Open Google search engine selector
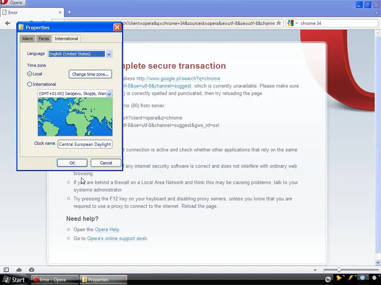Image resolution: width=381 pixels, height=285 pixels. click(292, 23)
